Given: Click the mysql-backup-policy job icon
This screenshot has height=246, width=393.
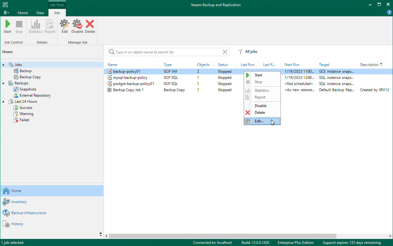Looking at the screenshot, I should pyautogui.click(x=109, y=78).
